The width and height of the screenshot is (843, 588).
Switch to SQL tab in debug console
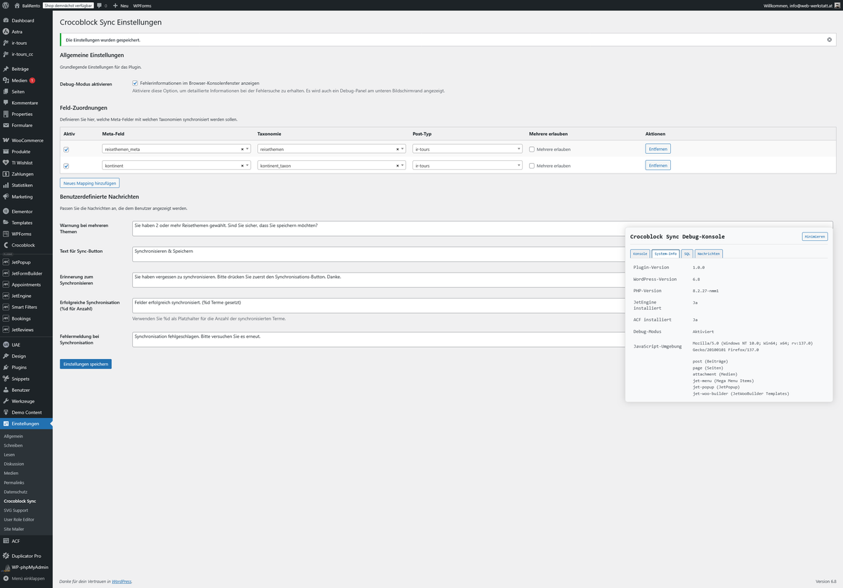pyautogui.click(x=687, y=254)
